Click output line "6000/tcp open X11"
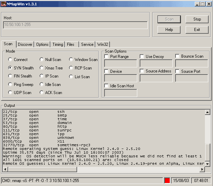 [34, 141]
